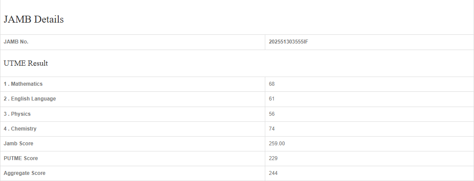474x181 pixels.
Task: Select the English Language score 61
Action: pos(272,99)
